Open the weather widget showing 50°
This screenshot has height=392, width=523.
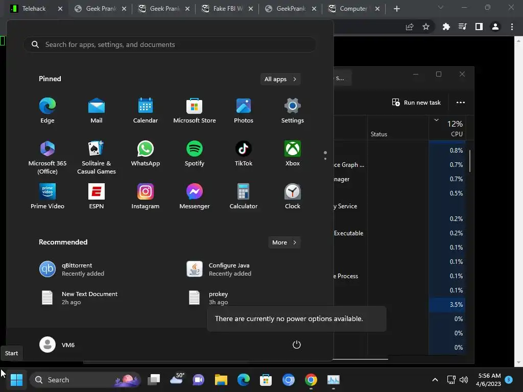[x=177, y=379]
